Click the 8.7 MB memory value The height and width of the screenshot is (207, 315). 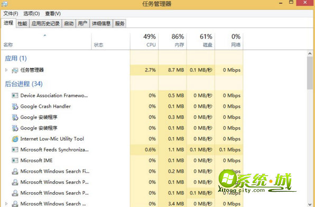[x=176, y=70]
